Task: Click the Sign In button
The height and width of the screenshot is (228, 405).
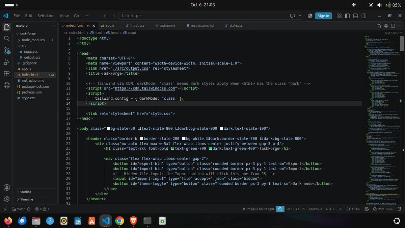Action: point(323,16)
